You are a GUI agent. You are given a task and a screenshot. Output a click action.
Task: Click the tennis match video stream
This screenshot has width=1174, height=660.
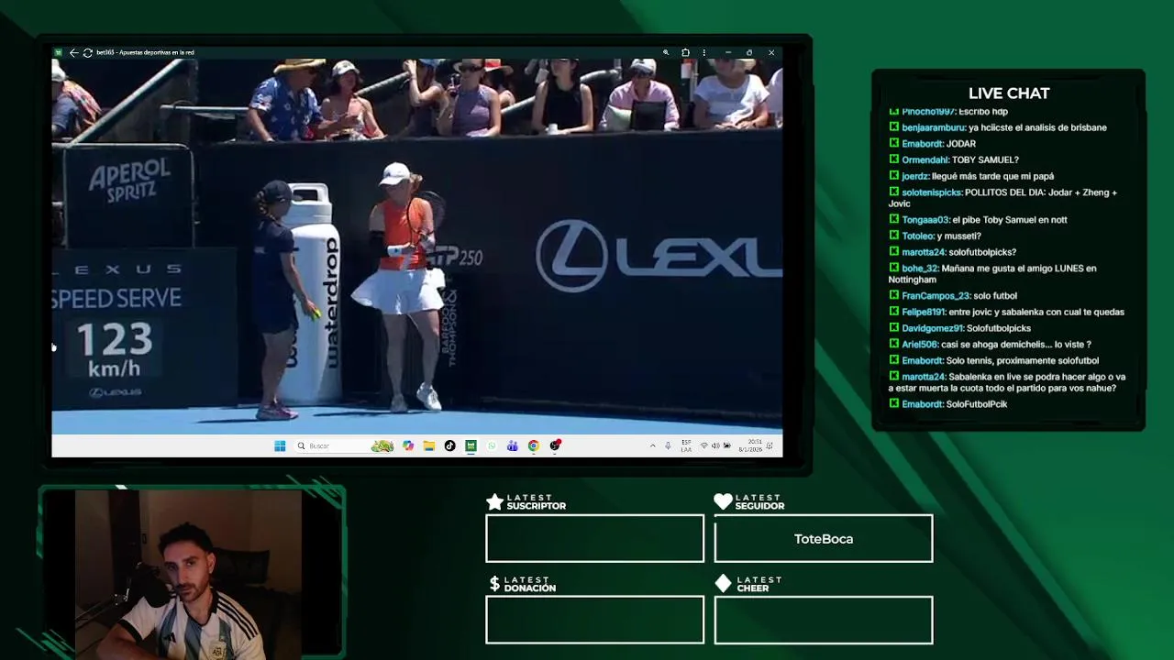(416, 246)
